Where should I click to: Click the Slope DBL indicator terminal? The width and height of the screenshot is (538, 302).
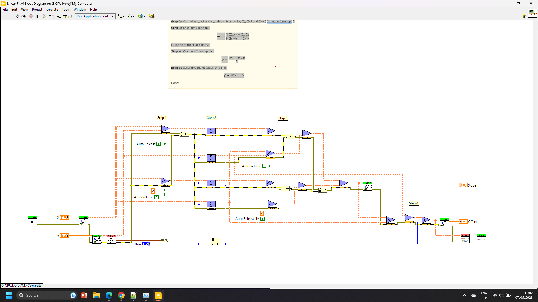tap(463, 185)
